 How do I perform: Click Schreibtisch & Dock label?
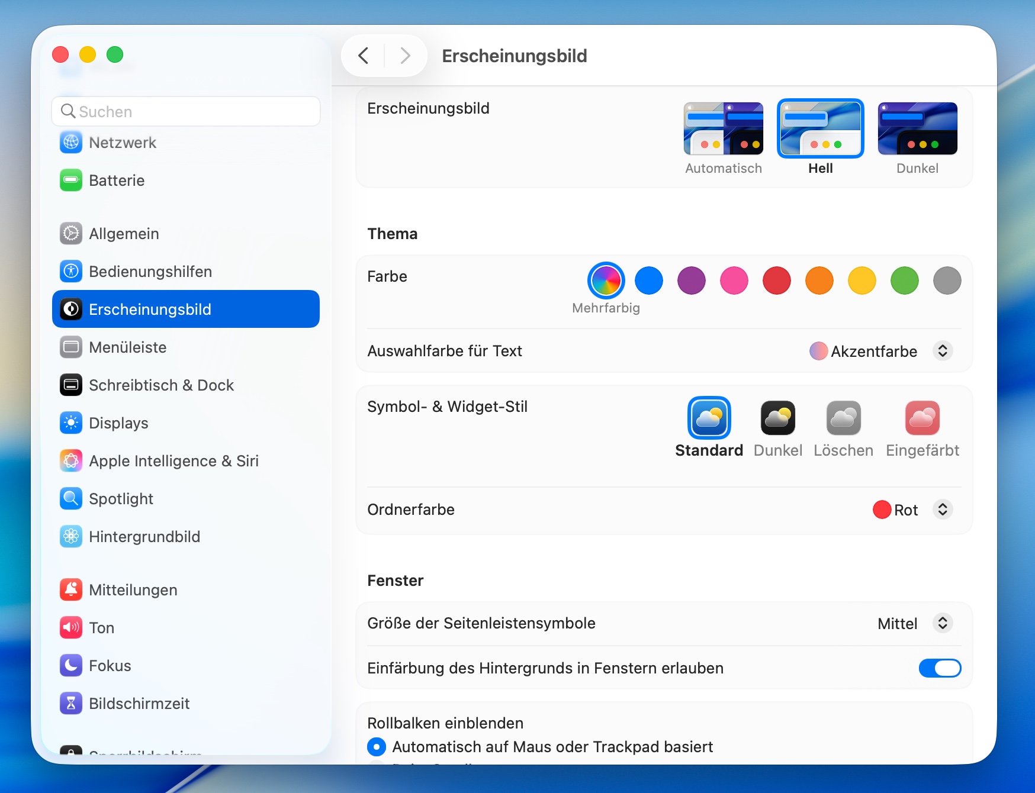[162, 385]
